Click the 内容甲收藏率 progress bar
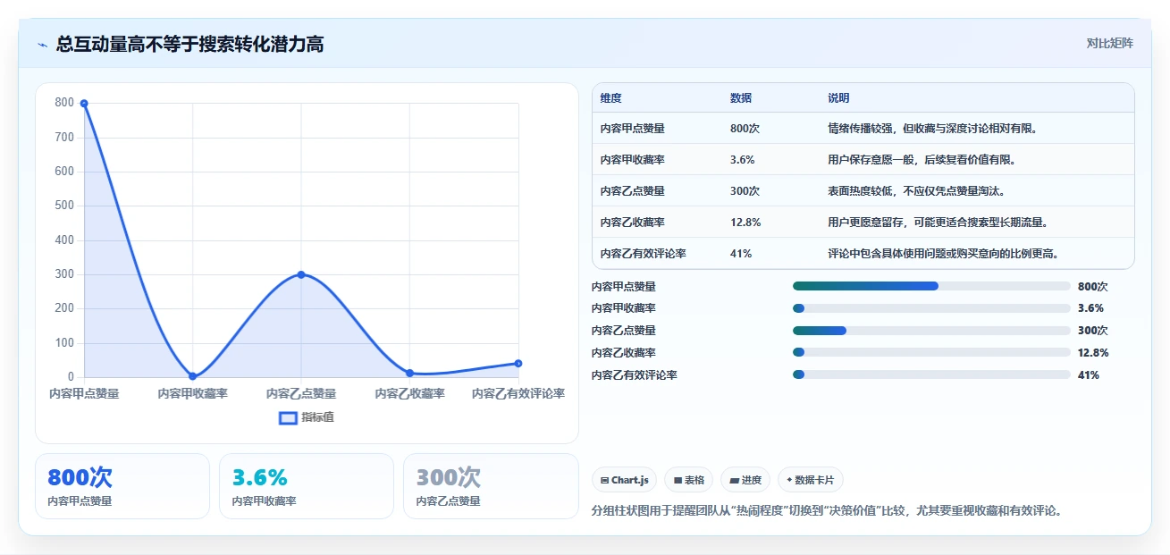 tap(931, 308)
